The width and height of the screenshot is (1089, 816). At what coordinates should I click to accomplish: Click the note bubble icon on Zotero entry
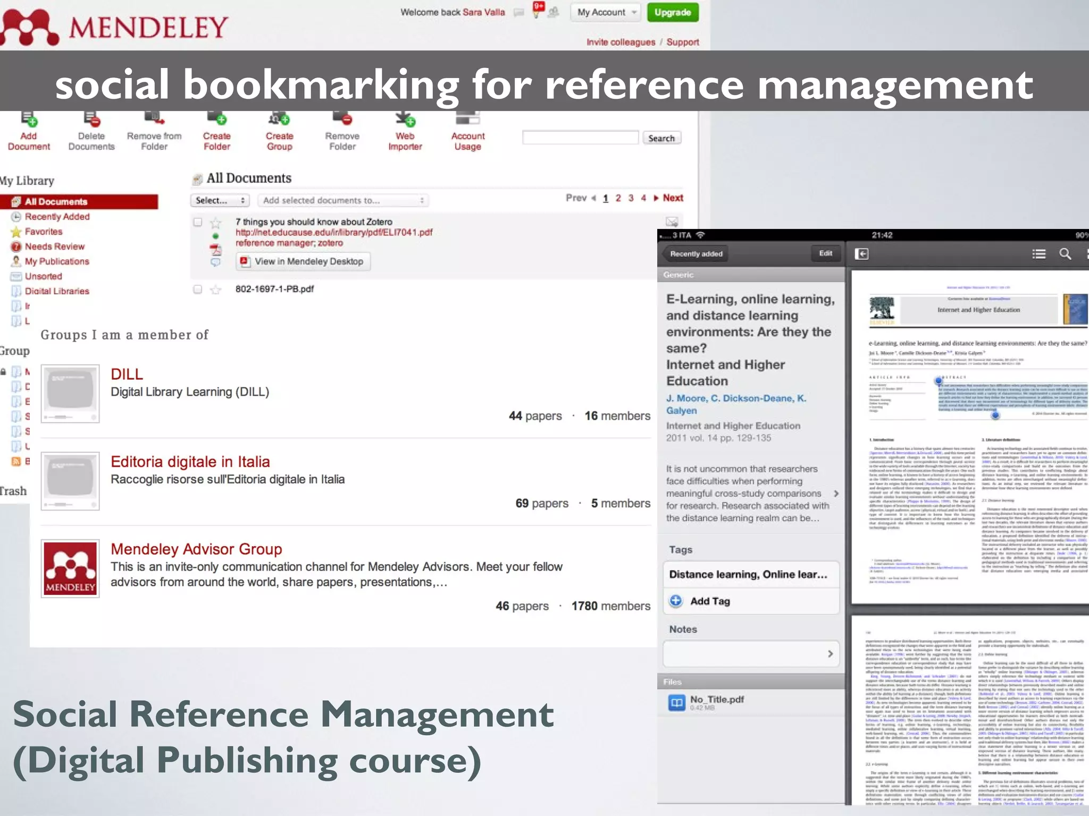(215, 262)
